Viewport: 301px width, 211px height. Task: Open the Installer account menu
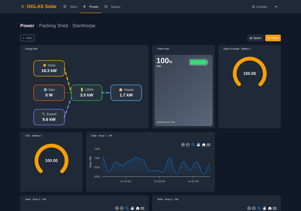(x=259, y=7)
